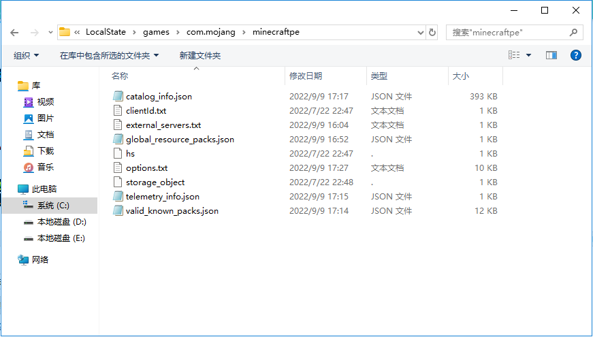Click the options.txt file icon
The width and height of the screenshot is (593, 337).
pyautogui.click(x=118, y=167)
